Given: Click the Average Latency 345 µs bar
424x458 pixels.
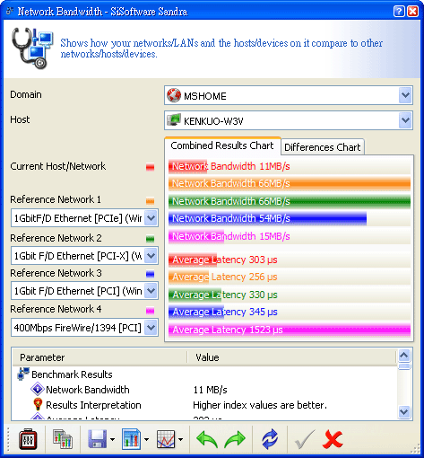Looking at the screenshot, I should point(196,312).
